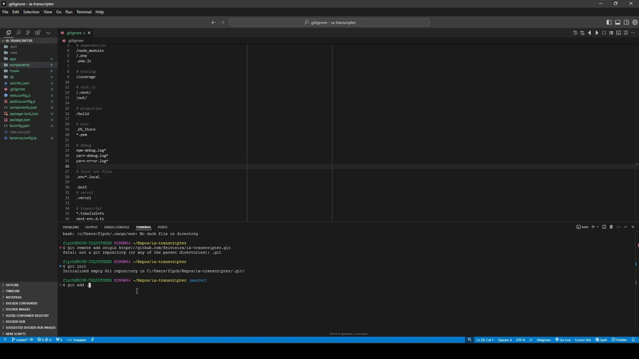Toggle the primary side bar layout icon

tap(609, 22)
